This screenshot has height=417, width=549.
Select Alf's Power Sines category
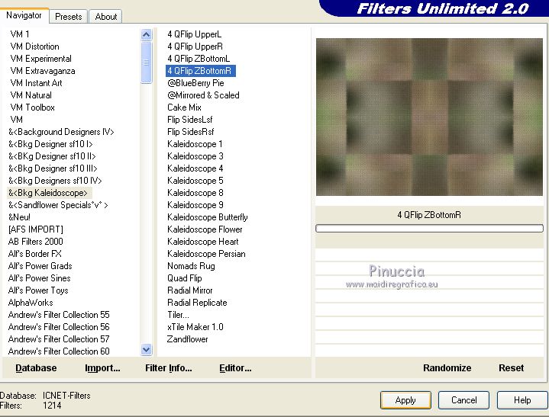point(39,278)
